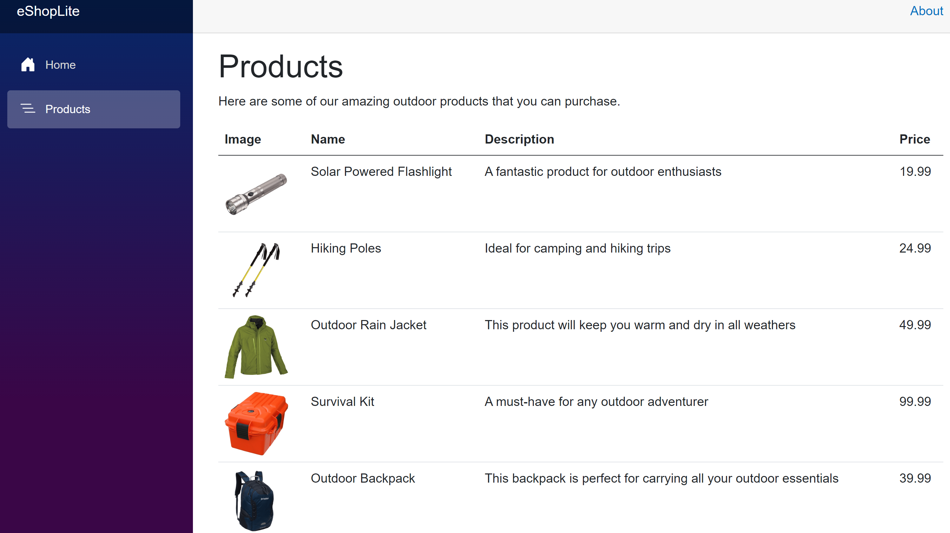The height and width of the screenshot is (533, 950).
Task: Click the Products list icon in sidebar
Action: [x=28, y=109]
